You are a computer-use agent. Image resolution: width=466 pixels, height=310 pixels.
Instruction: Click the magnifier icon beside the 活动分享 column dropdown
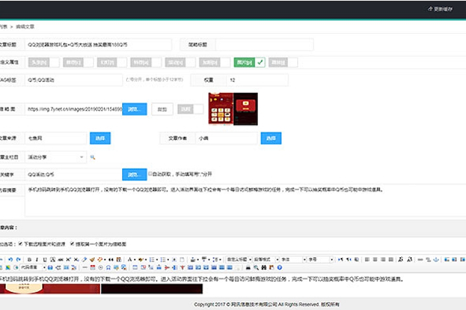point(93,157)
